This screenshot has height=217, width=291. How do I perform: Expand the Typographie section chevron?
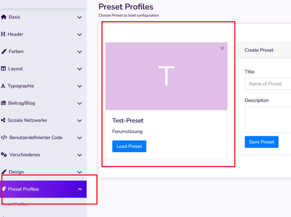(80, 86)
